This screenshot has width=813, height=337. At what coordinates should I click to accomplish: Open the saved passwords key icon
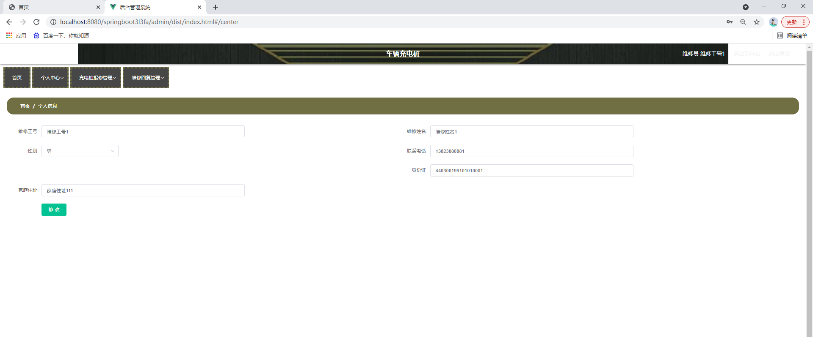tap(730, 22)
